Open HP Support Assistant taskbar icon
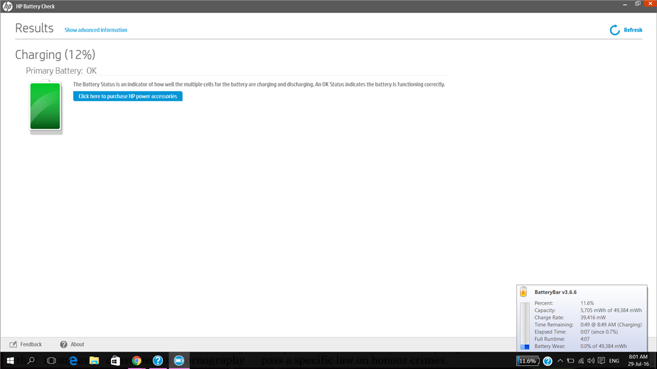Viewport: 657px width, 369px height. tap(158, 361)
